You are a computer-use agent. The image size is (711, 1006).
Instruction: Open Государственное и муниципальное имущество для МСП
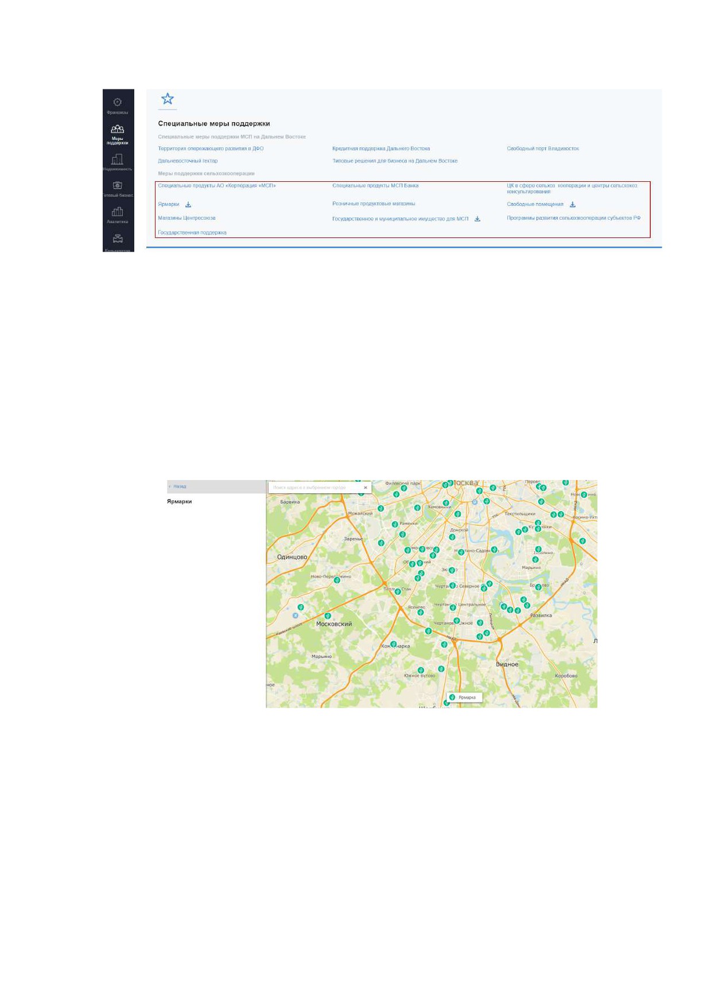click(x=401, y=219)
